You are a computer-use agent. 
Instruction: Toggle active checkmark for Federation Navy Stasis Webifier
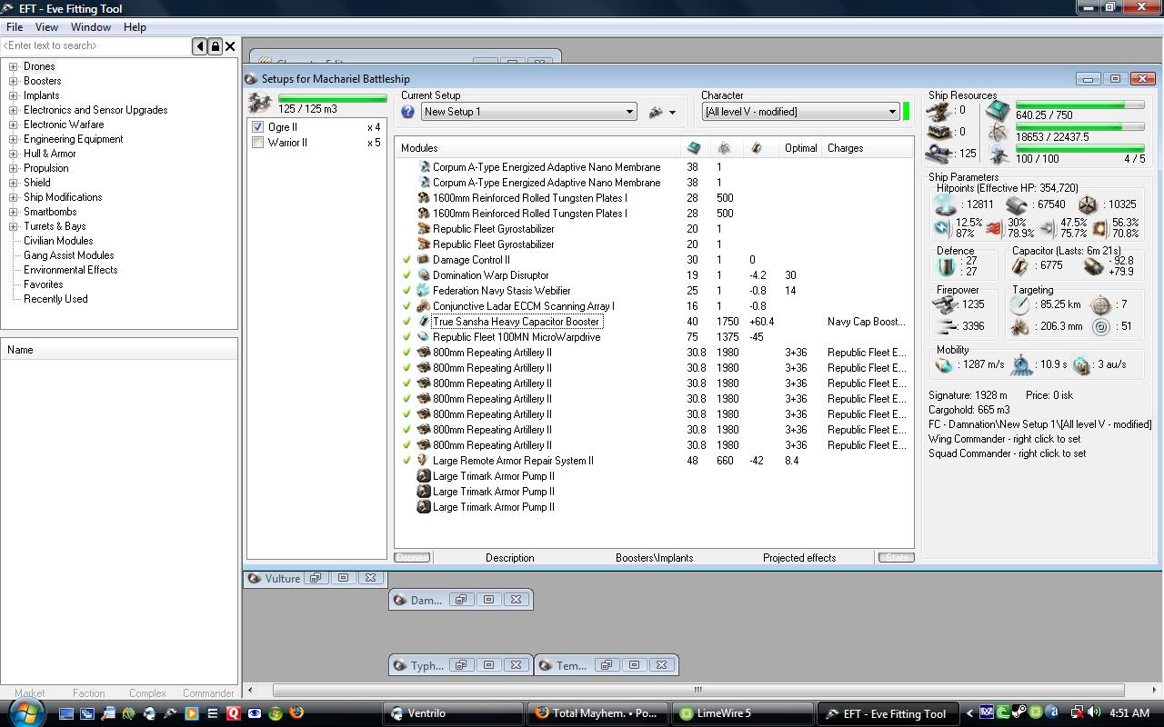407,291
